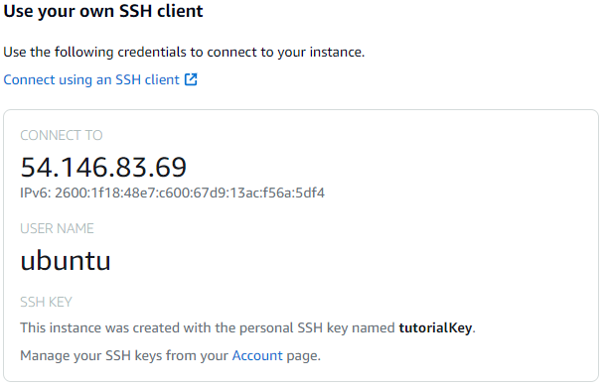Click the USER NAME label
Screen dimensions: 605x387
57,228
